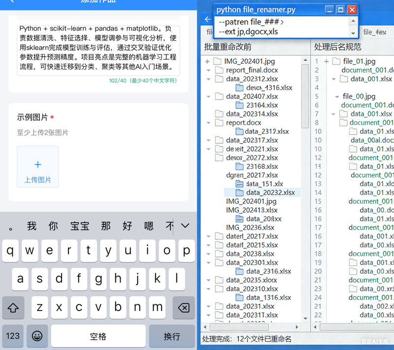Expand the IMG_202401.jpg node using plus sign
Viewport: 394px width, 350px height.
pyautogui.click(x=207, y=62)
